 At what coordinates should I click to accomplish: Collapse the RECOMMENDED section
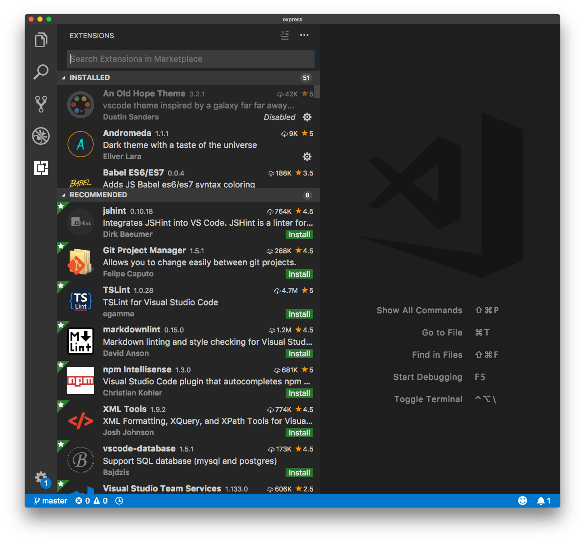click(x=64, y=195)
